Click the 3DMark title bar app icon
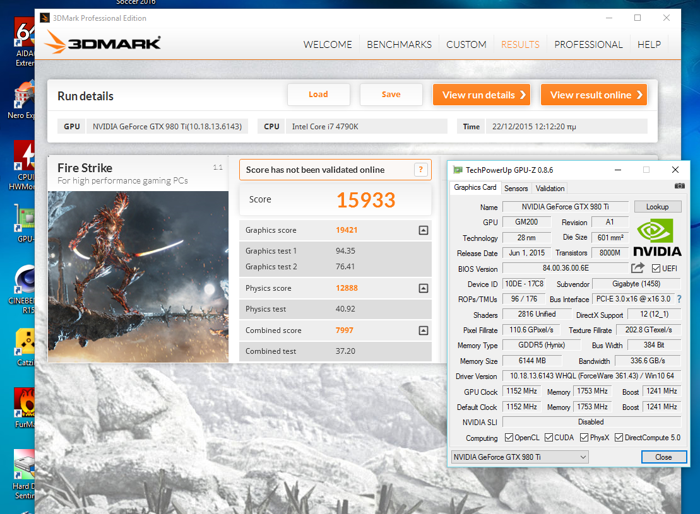 coord(45,18)
